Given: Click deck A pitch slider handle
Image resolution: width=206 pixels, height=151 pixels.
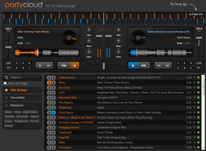Looking at the screenshot, I should 8,47.
